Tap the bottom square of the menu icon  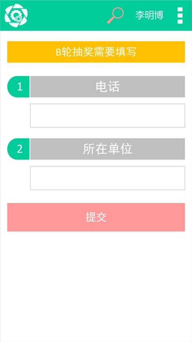tap(180, 22)
